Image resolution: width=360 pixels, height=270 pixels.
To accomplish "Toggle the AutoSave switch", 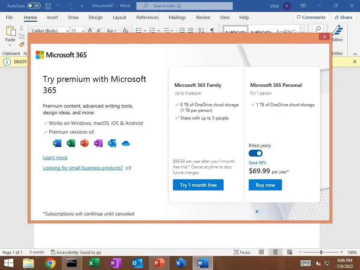I will 34,6.
